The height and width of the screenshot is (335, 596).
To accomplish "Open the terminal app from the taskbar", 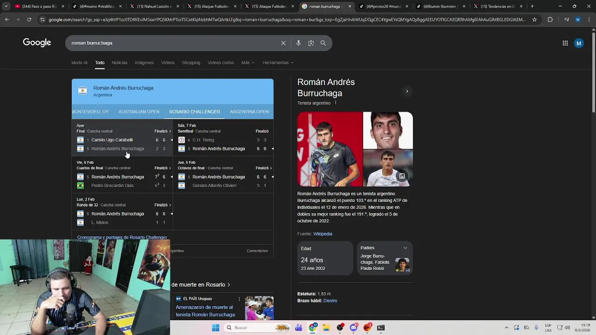I will pos(381,328).
